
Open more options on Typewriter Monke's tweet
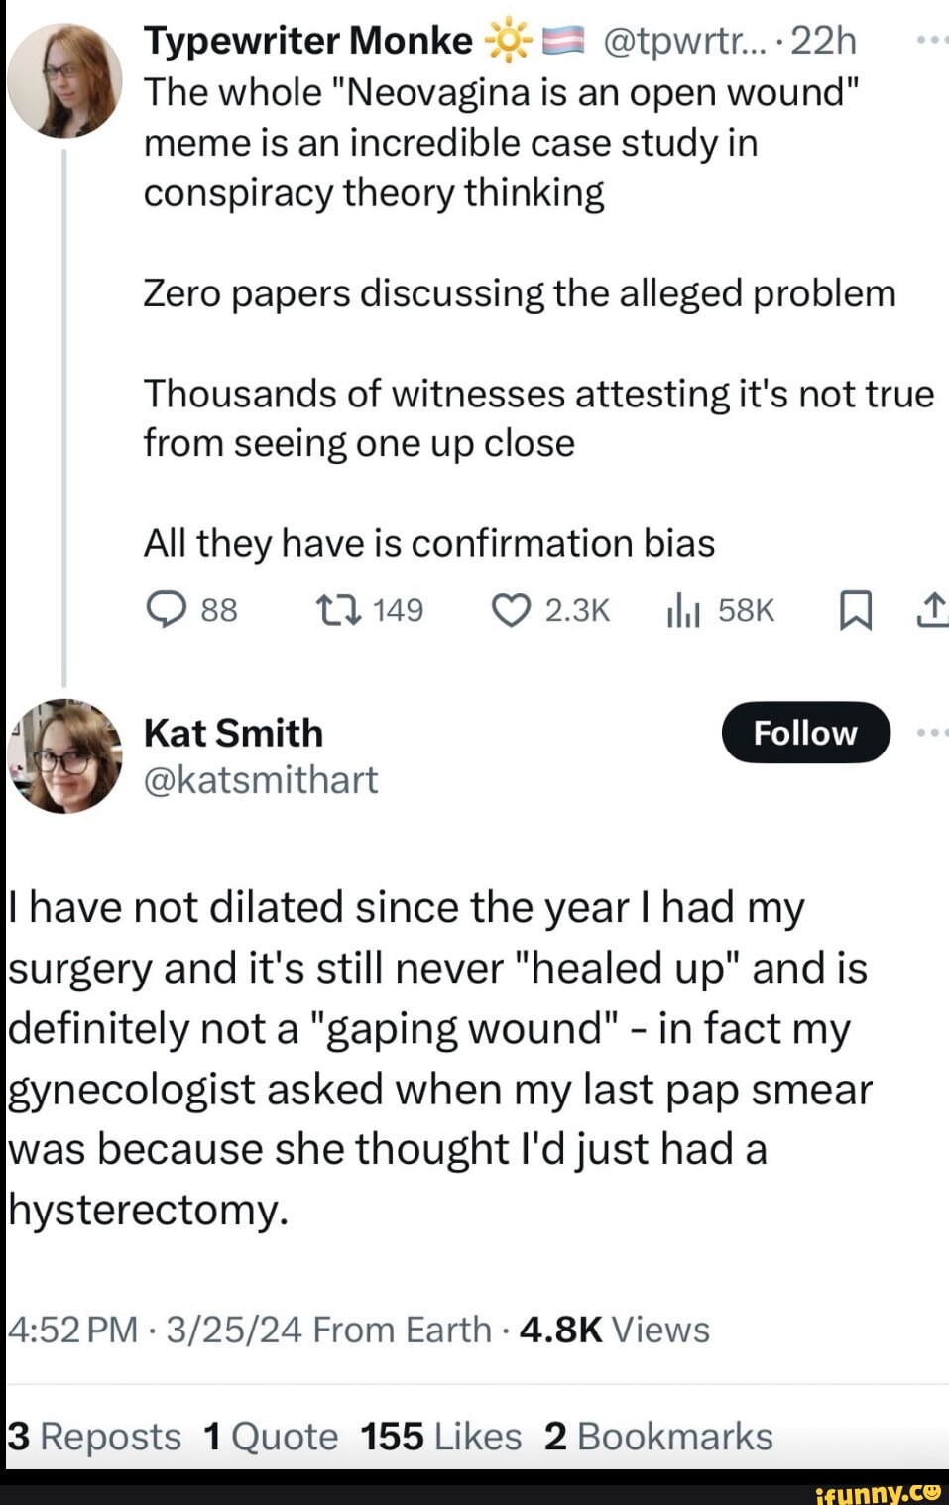click(931, 41)
